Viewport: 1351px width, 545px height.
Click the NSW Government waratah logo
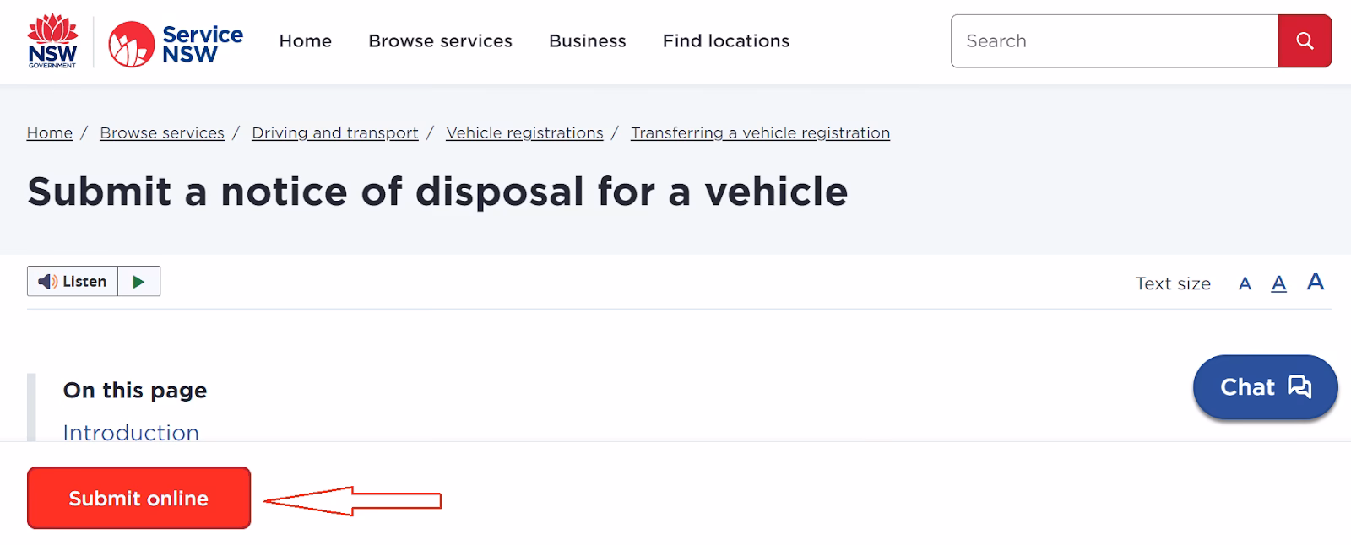[53, 40]
